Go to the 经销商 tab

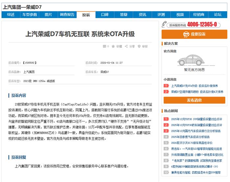tap(198, 15)
